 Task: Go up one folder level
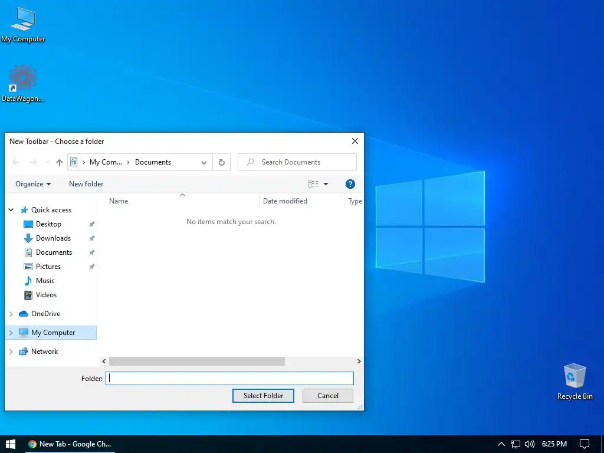[60, 162]
